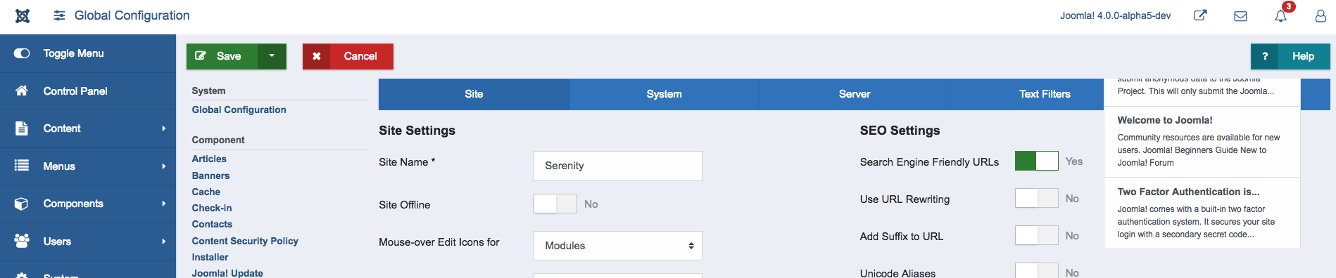Click the red Cancel button
Viewport: 1336px width, 278px height.
point(348,56)
